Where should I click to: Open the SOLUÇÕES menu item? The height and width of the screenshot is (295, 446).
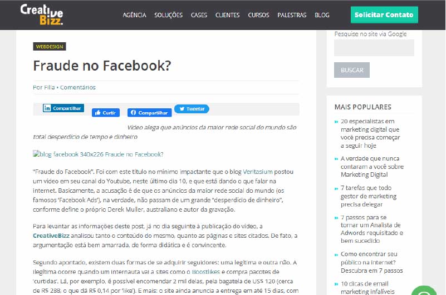(x=168, y=15)
